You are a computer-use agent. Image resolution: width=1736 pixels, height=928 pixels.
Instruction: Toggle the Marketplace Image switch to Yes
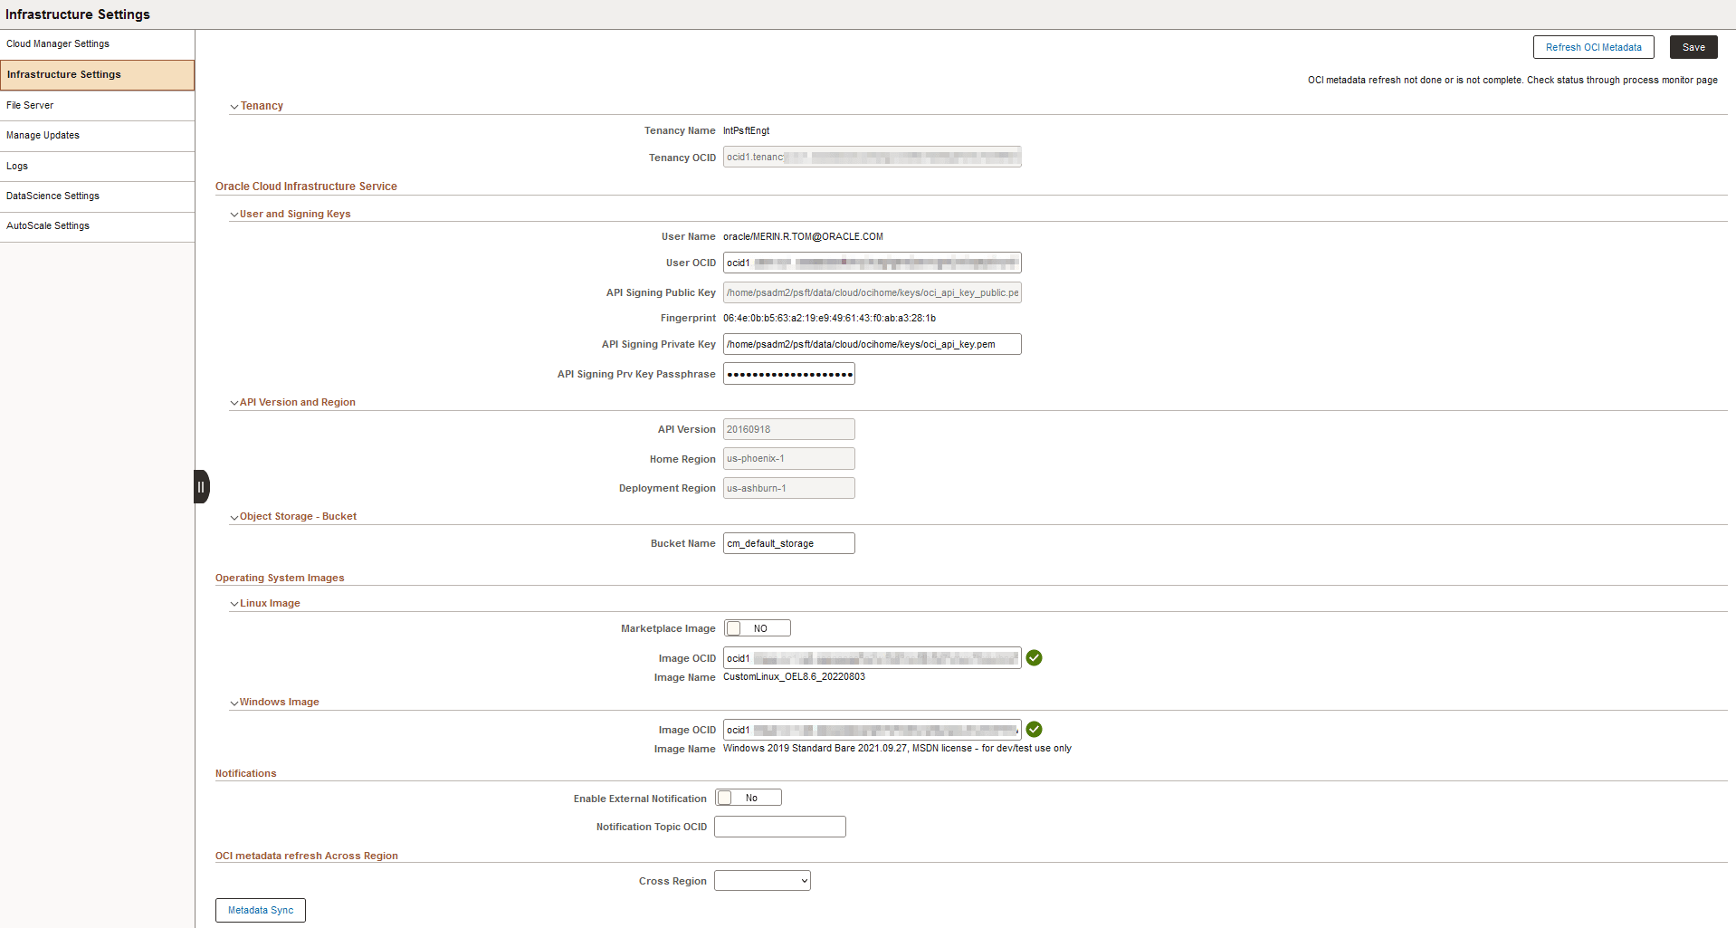tap(757, 627)
